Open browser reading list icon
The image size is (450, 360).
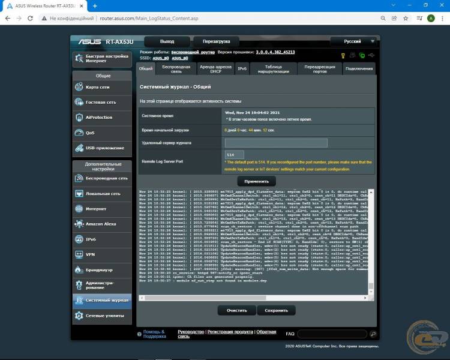click(419, 19)
